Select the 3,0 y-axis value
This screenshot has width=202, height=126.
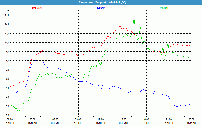click(8, 106)
